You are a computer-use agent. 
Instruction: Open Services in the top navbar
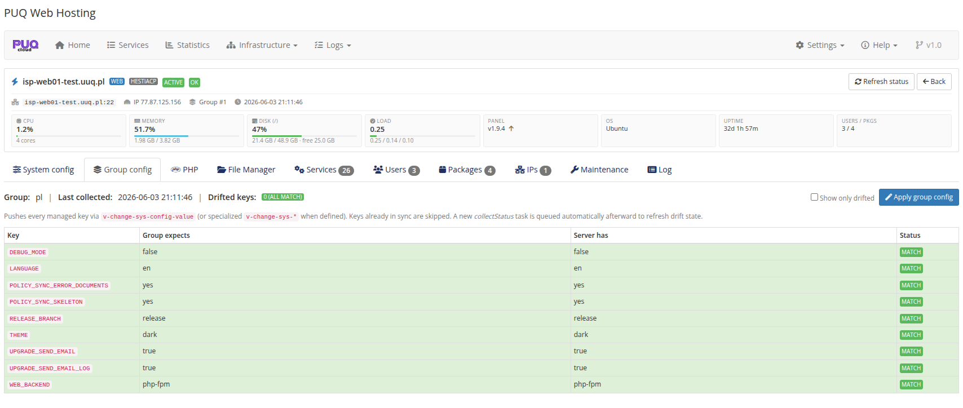coord(128,45)
